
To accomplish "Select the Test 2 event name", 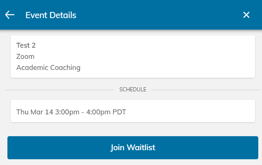I will [x=26, y=45].
